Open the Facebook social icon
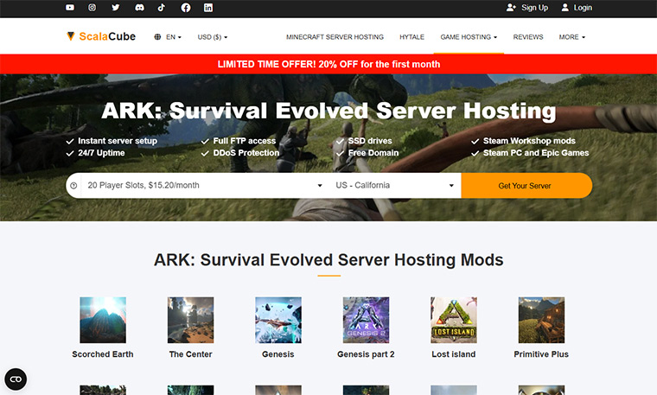The height and width of the screenshot is (395, 657). click(x=186, y=8)
